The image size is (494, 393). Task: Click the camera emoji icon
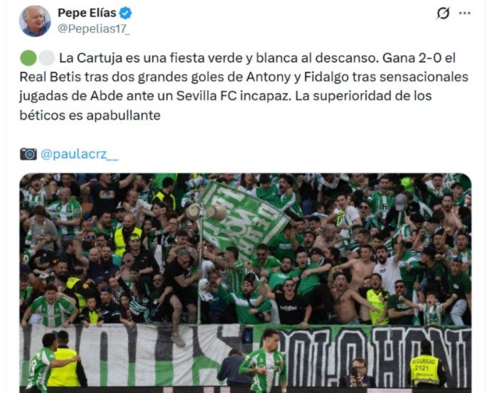coord(28,154)
